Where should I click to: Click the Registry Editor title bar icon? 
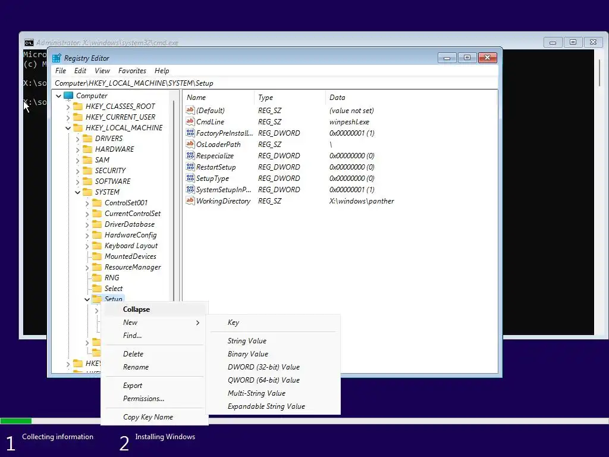coord(56,58)
